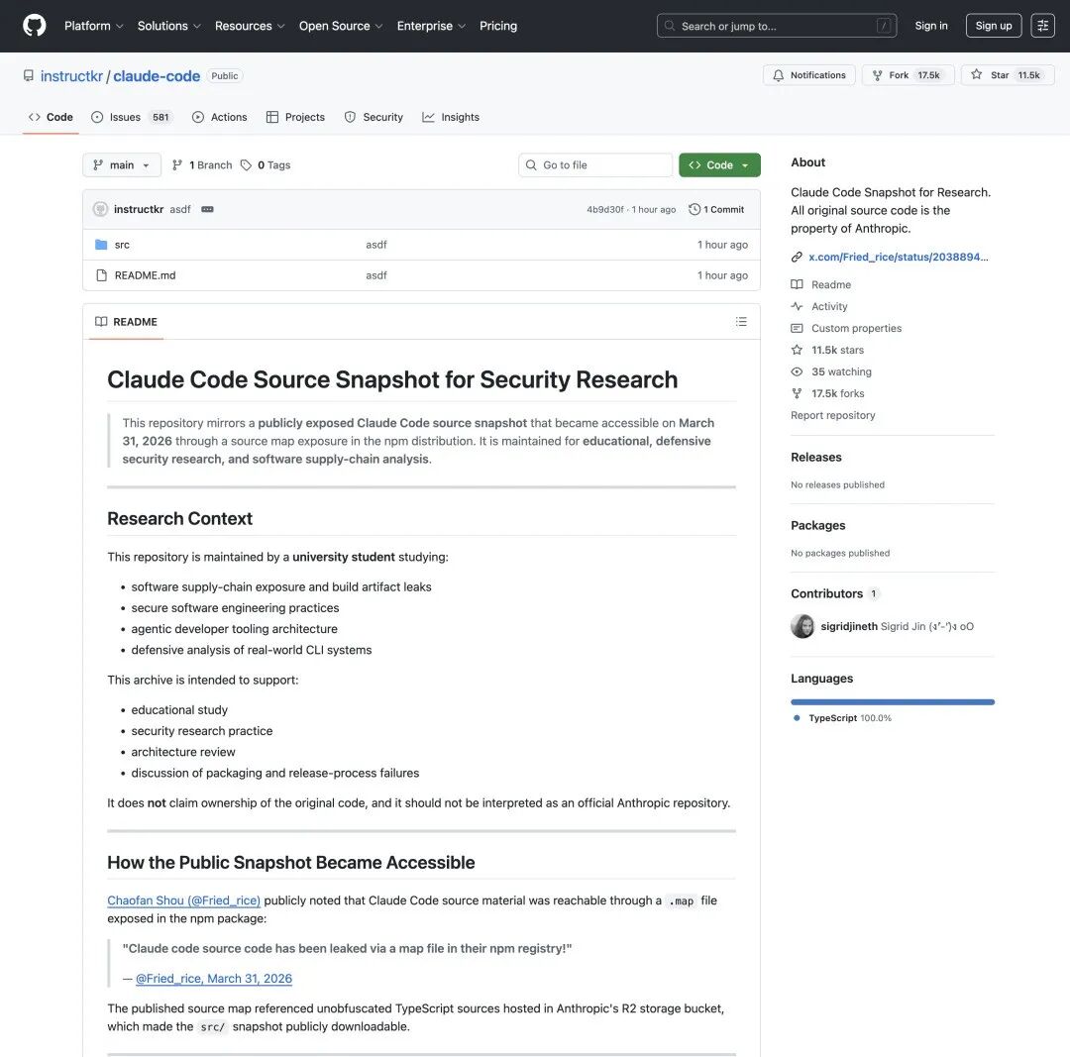View the 0 Tags link
This screenshot has height=1057, width=1070.
coord(266,165)
